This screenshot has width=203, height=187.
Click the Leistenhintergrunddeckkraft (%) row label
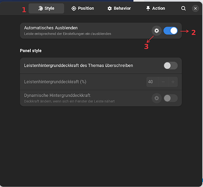[x=55, y=82]
